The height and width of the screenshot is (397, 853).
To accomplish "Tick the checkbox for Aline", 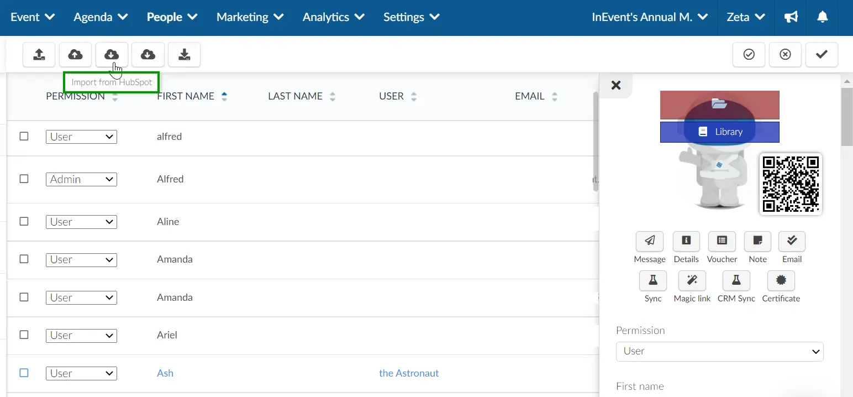I will 24,221.
